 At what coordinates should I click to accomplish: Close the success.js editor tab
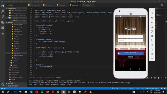pyautogui.click(x=80, y=5)
